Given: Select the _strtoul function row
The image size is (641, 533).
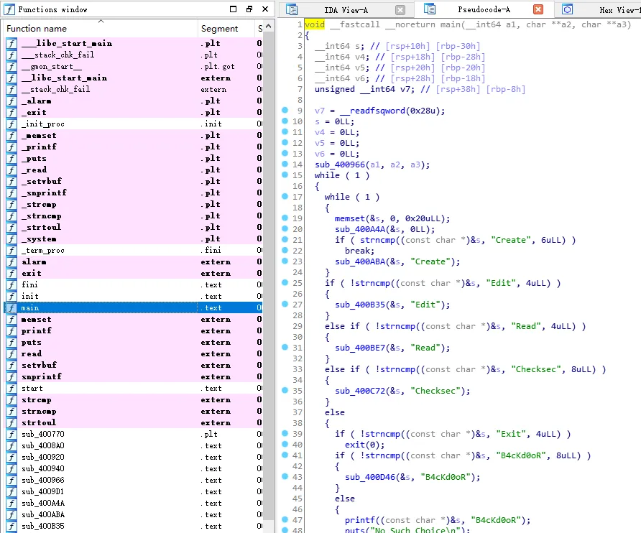Looking at the screenshot, I should coord(133,227).
